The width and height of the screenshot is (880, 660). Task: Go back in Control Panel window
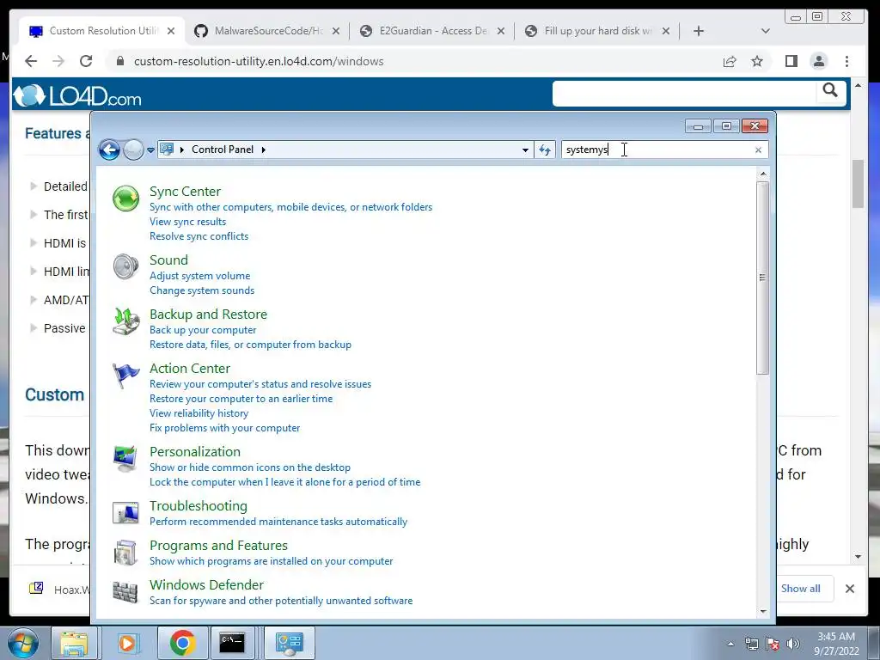[109, 150]
